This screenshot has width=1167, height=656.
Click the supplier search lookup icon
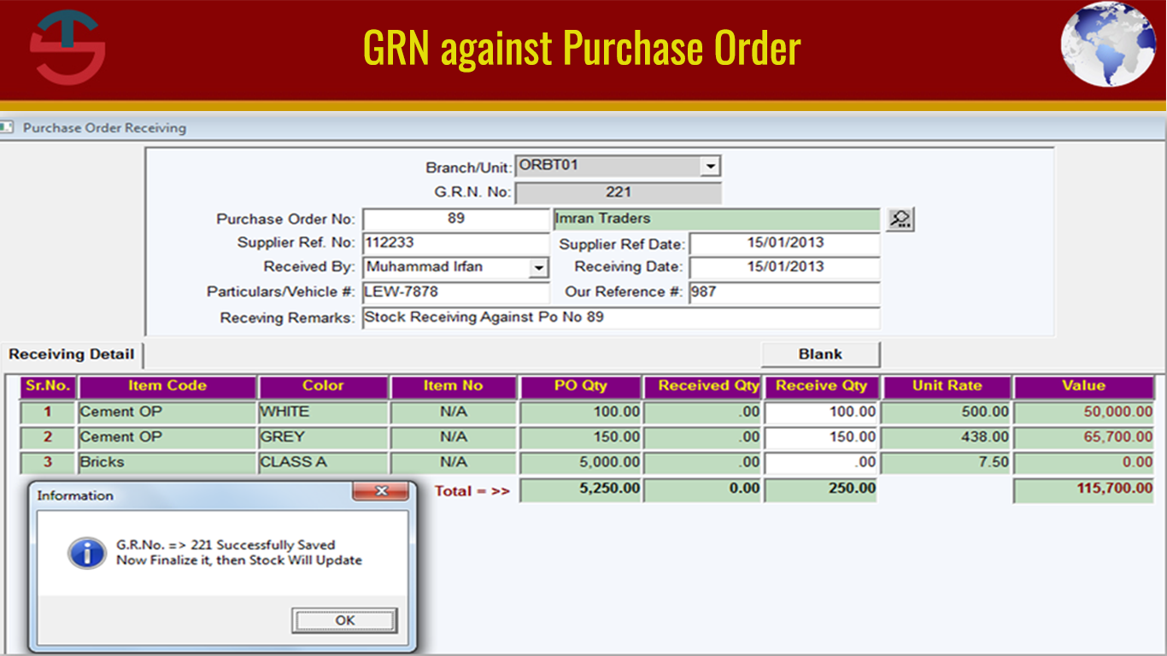(899, 219)
